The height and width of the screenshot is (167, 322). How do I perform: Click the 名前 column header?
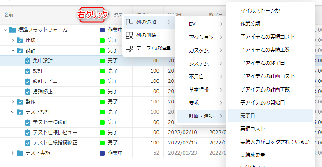coord(9,15)
